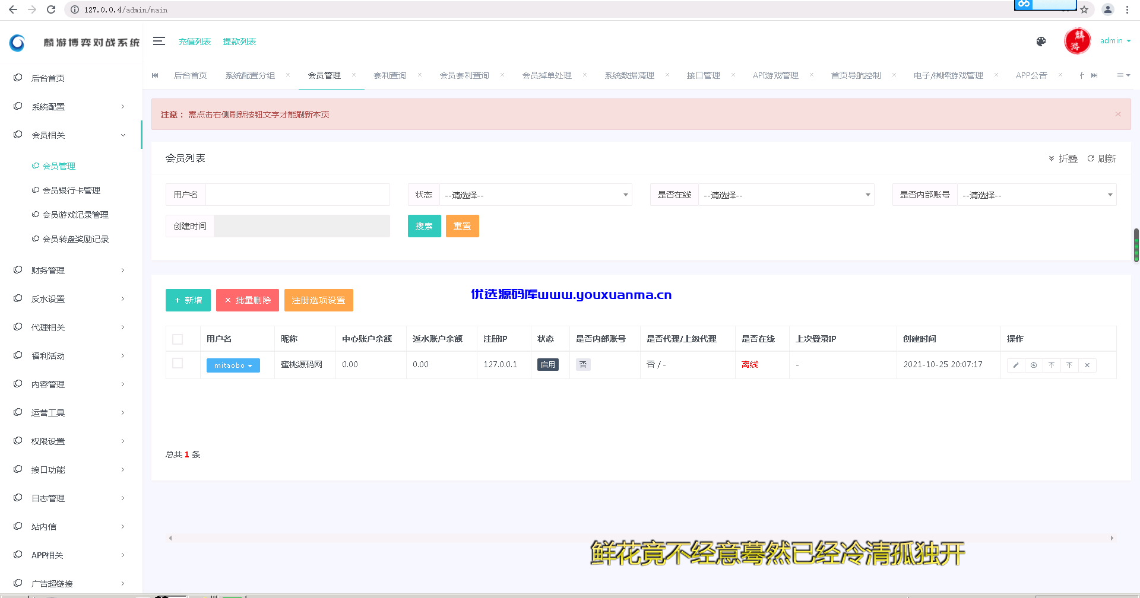
Task: Click the 批量删除 button
Action: click(x=248, y=300)
